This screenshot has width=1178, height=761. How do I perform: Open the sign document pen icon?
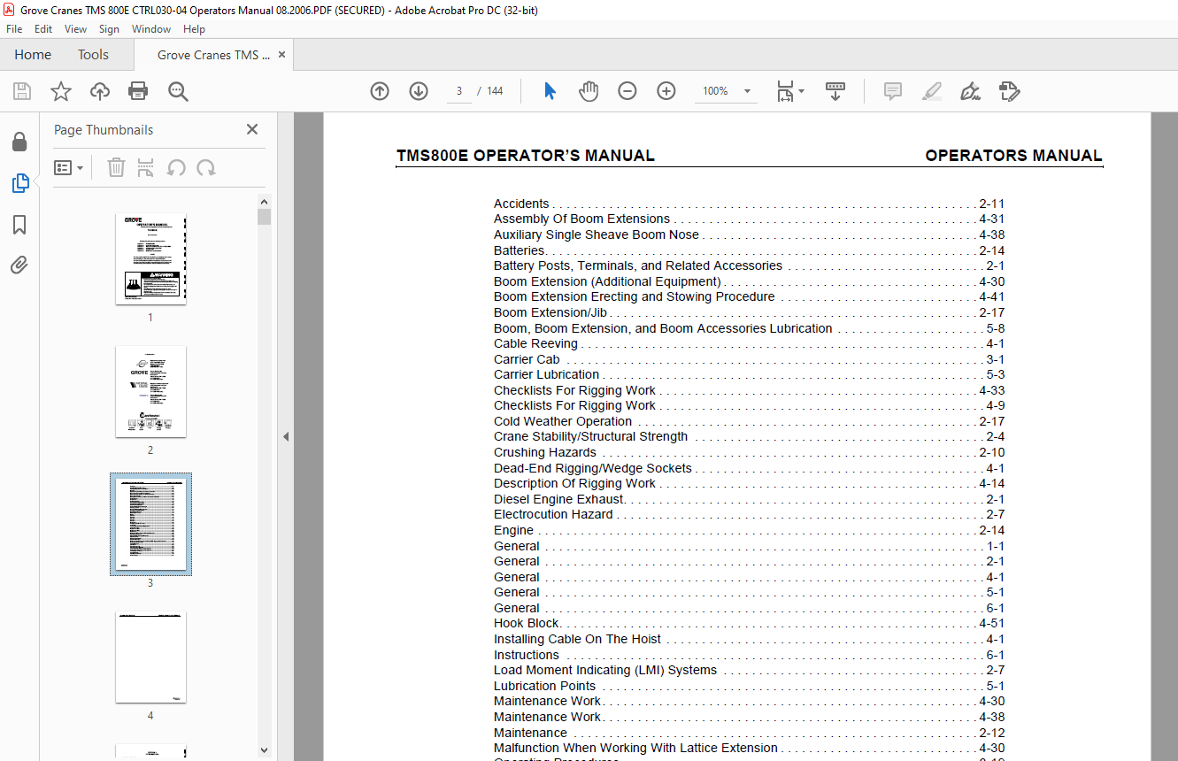970,91
